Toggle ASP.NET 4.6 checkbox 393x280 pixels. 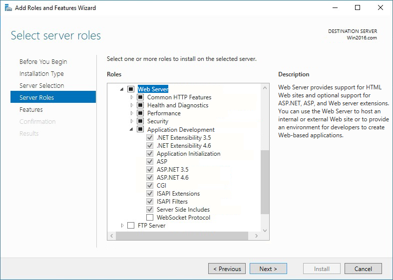(150, 178)
